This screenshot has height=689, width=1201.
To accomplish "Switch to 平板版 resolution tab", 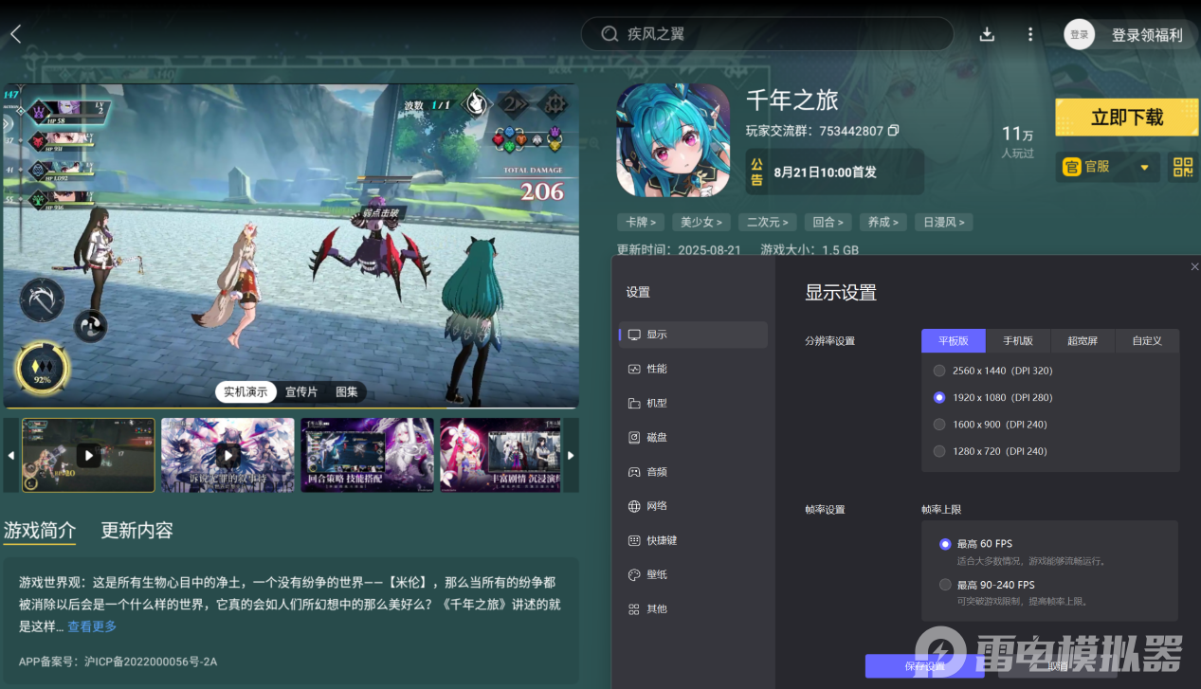I will point(954,340).
